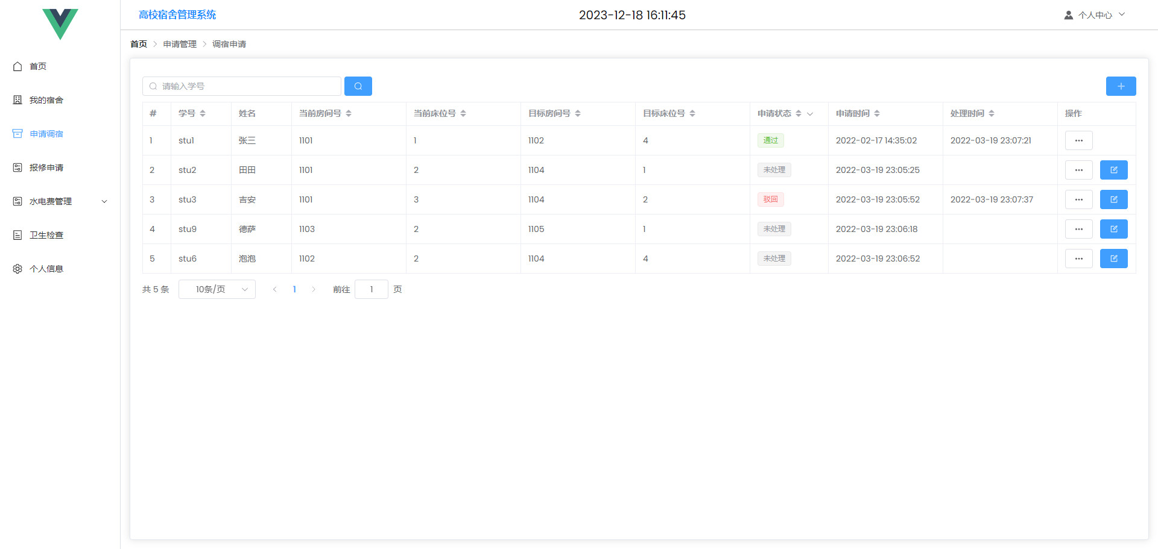Image resolution: width=1158 pixels, height=549 pixels.
Task: Open the more-options button for row stu6
Action: point(1079,259)
